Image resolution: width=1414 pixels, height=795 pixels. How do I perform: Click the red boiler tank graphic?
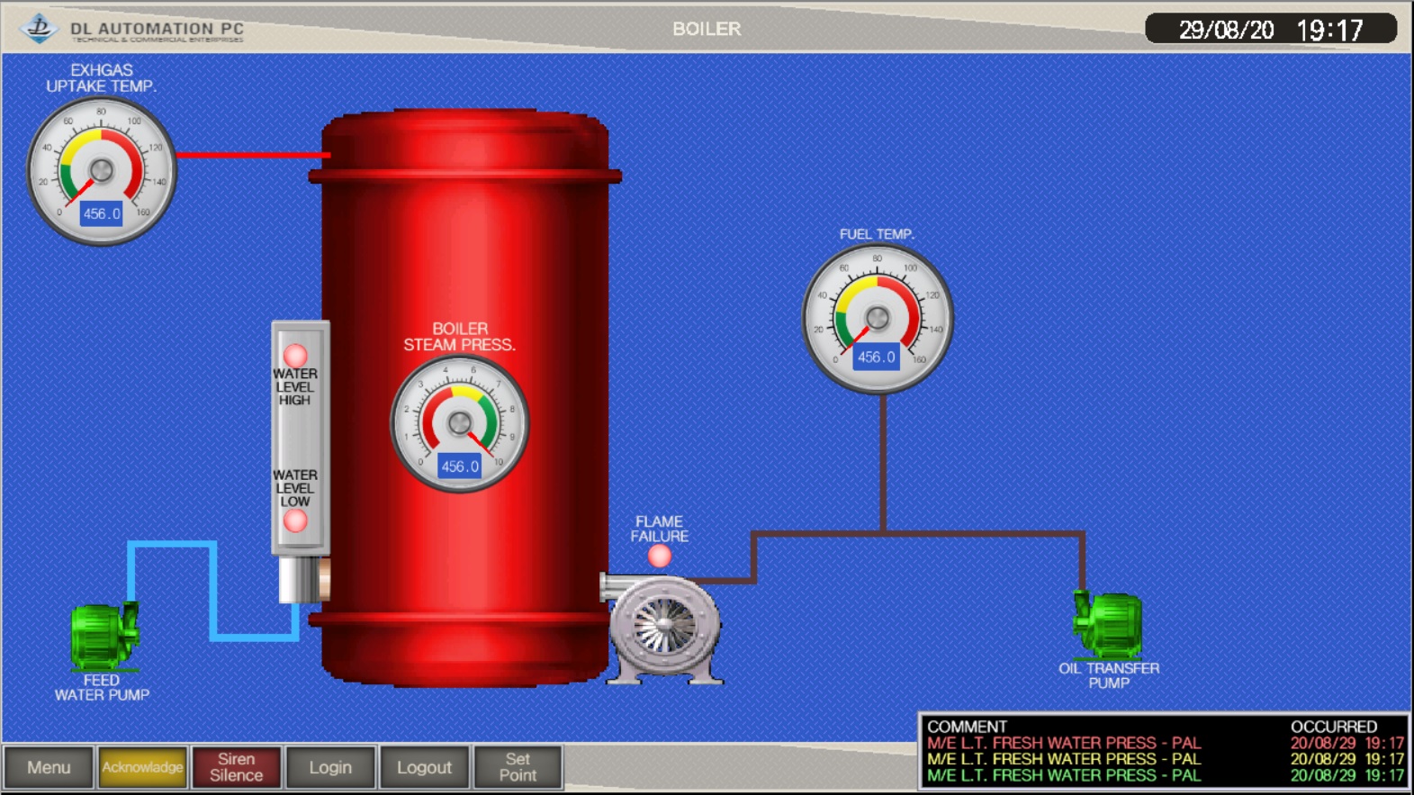[464, 252]
